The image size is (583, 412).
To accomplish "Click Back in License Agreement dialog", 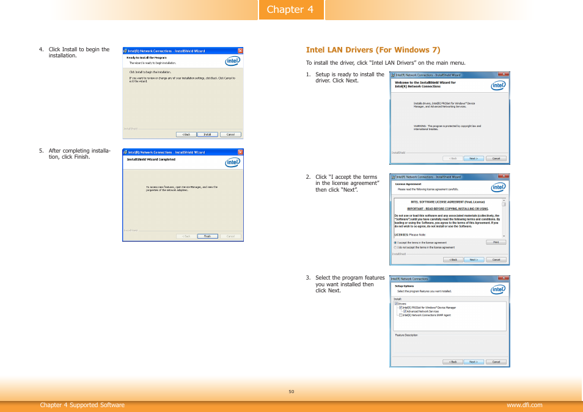I will coord(453,259).
